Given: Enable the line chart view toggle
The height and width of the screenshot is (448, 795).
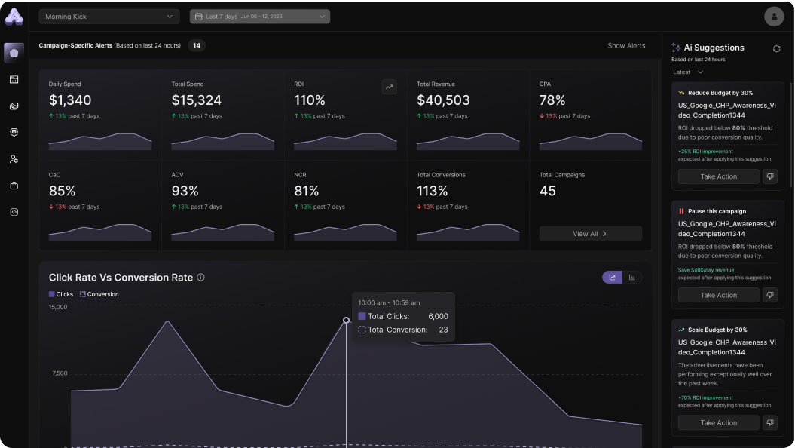Looking at the screenshot, I should pyautogui.click(x=613, y=278).
